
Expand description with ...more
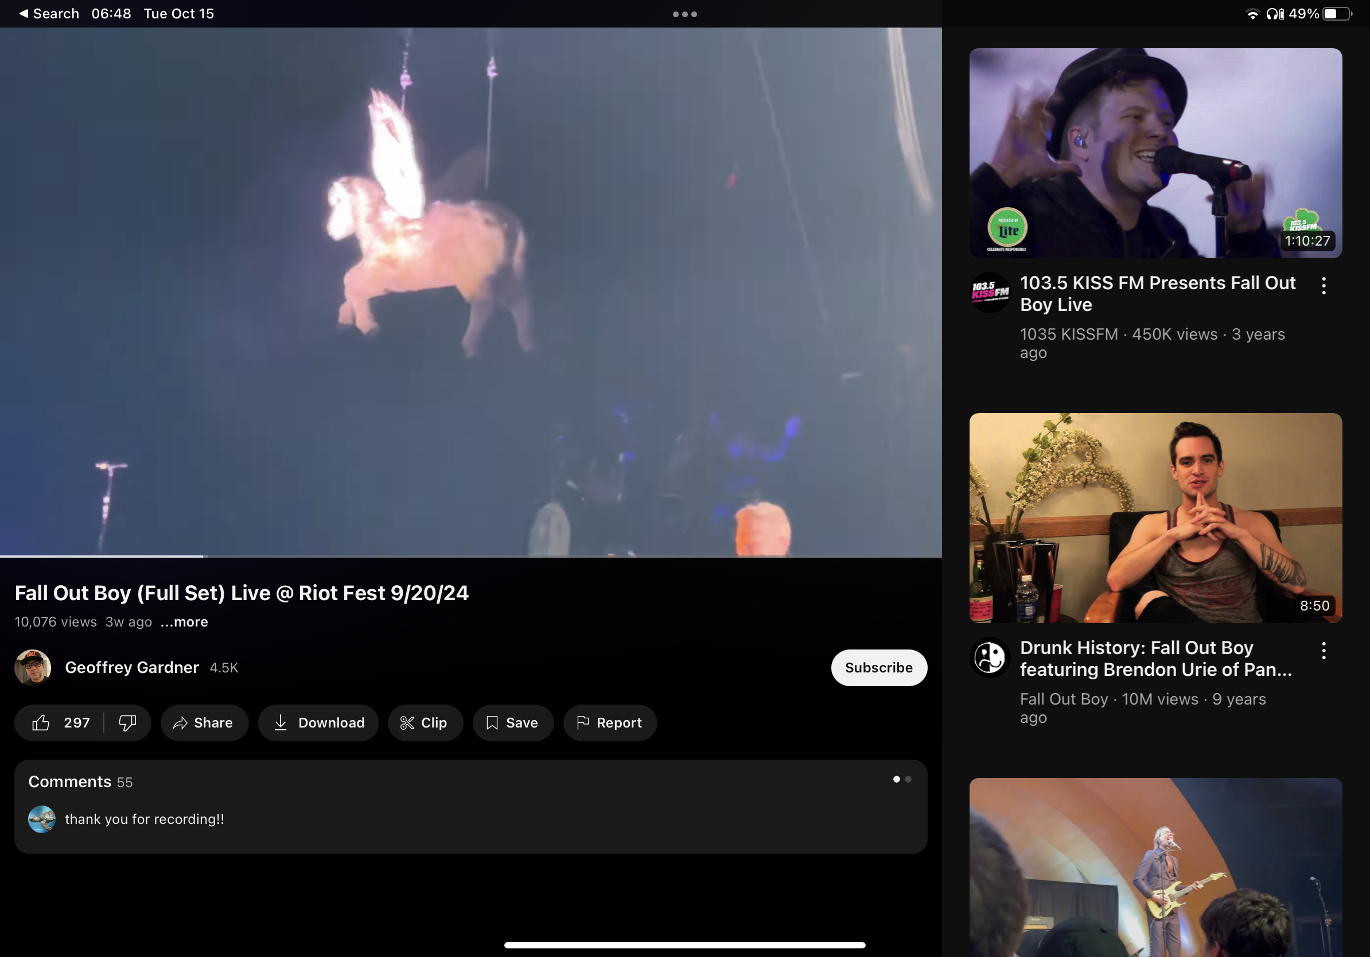point(184,622)
